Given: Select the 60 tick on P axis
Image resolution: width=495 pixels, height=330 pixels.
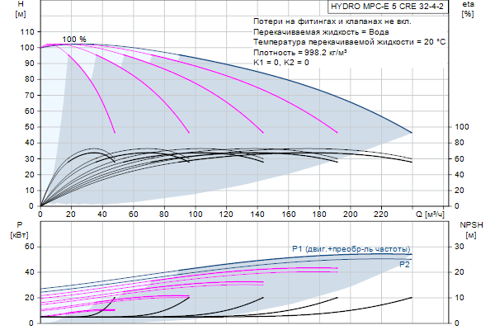Looking at the screenshot, I should point(29,247).
